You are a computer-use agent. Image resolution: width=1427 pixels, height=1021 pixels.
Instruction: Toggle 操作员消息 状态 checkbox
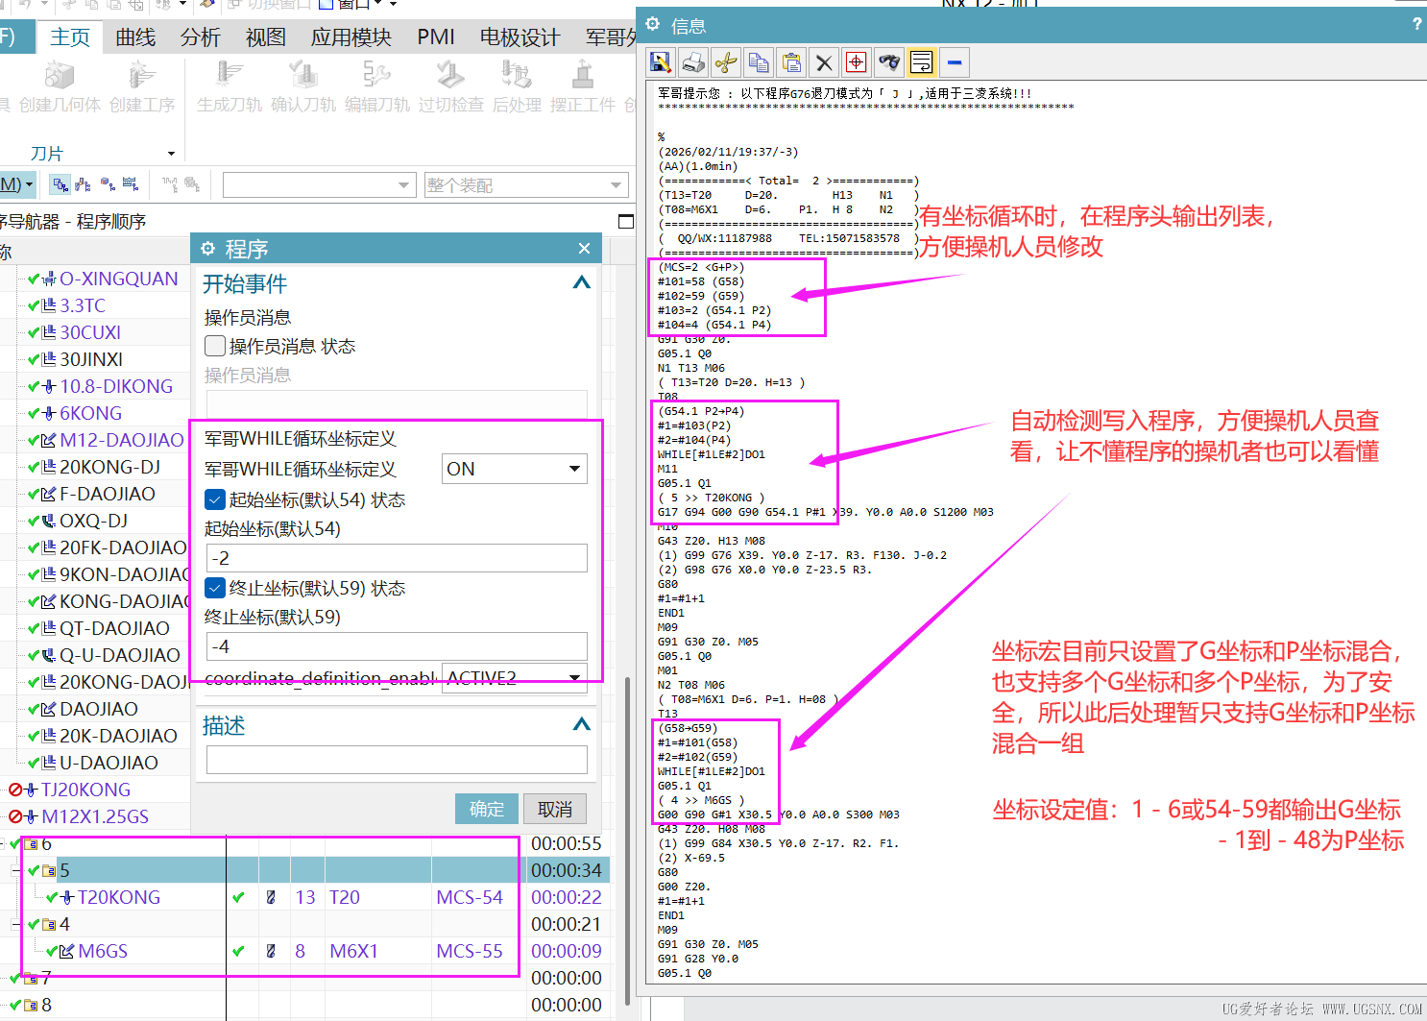point(215,346)
